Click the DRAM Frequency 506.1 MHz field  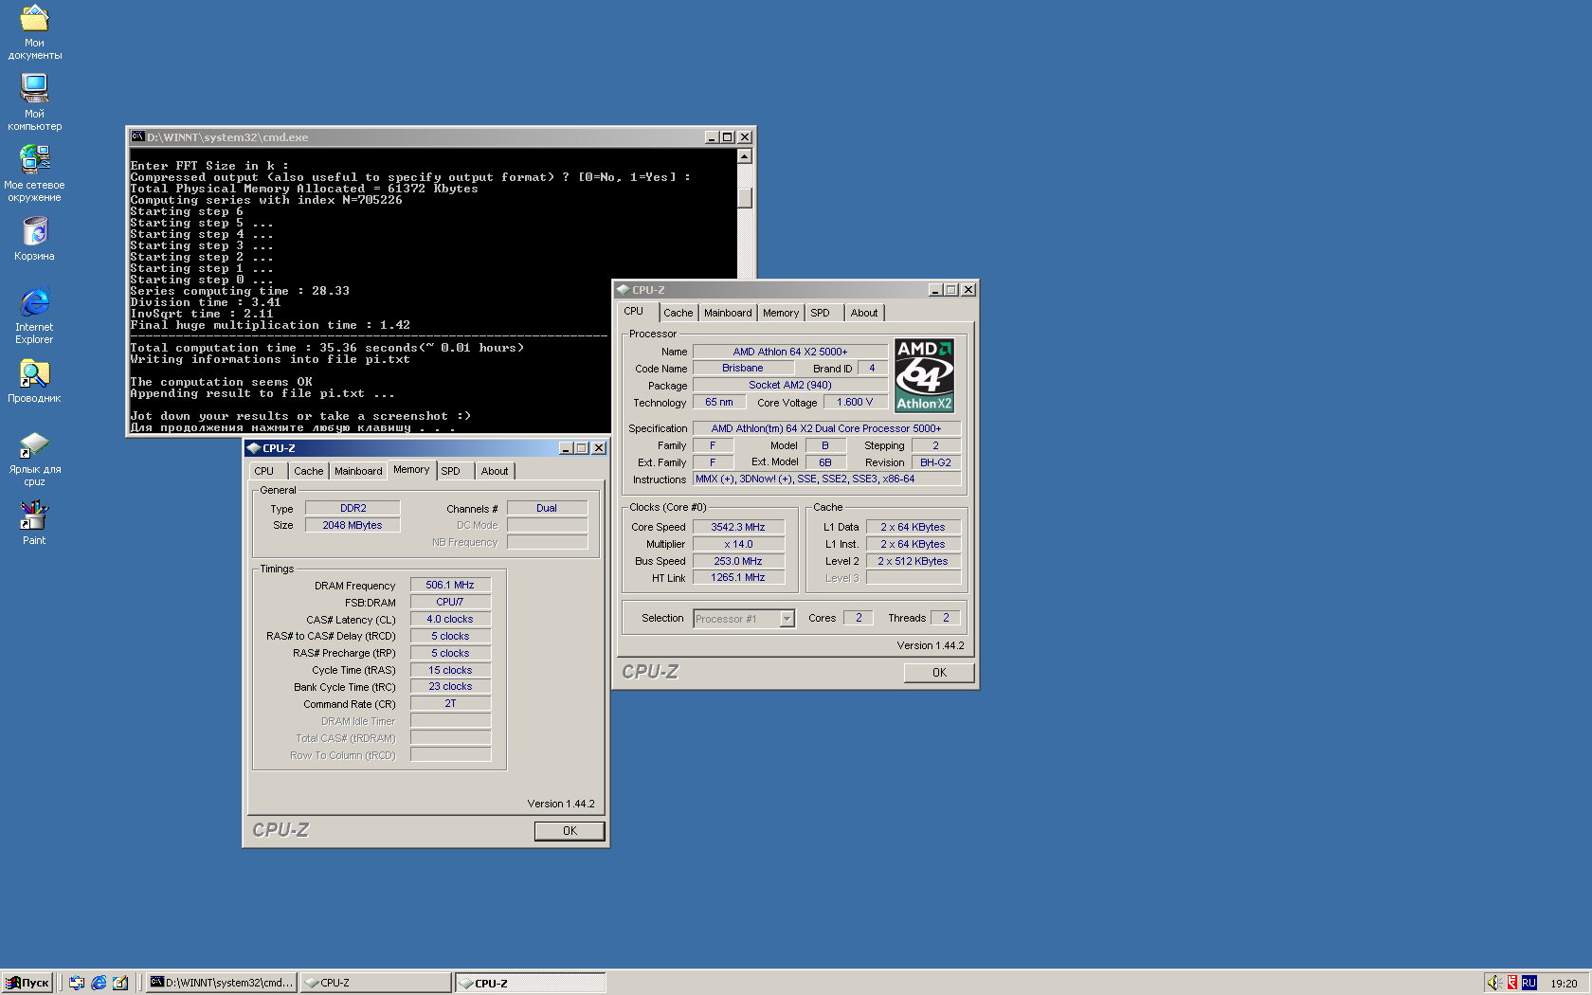450,585
